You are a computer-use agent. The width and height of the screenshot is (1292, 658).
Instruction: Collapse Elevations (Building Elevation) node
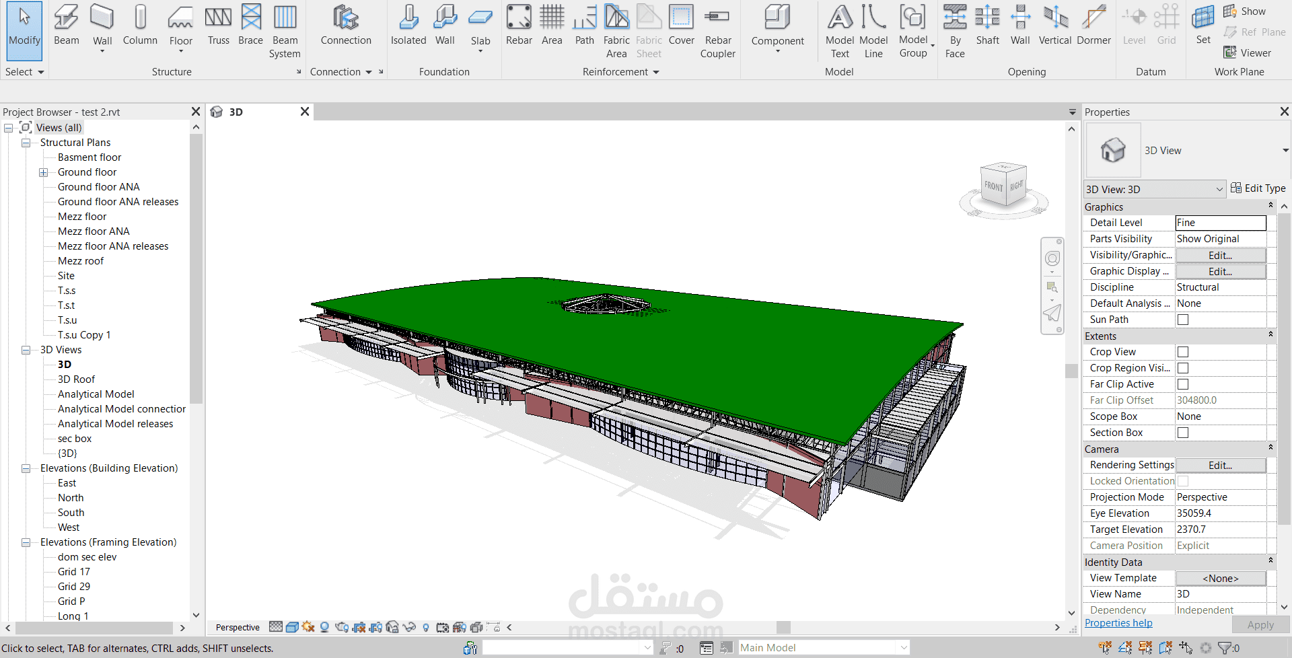[26, 468]
